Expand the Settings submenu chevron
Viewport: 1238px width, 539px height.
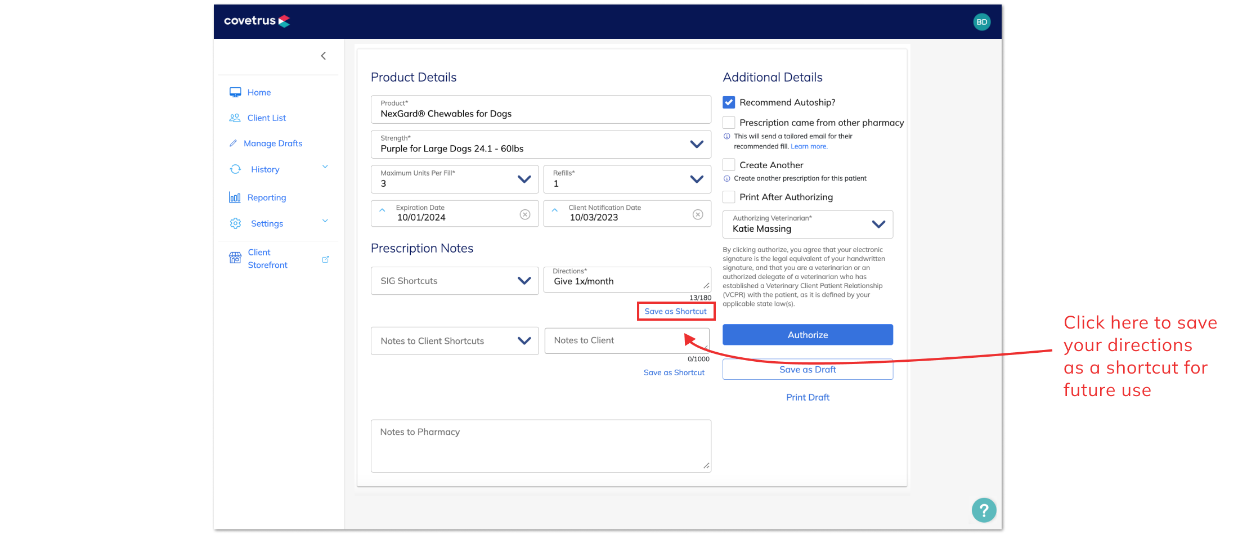click(x=325, y=221)
